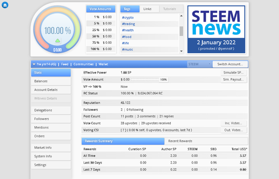Viewport: 279px width, 179px height.
Task: Click scroll down arrow in tags list
Action: point(181,51)
